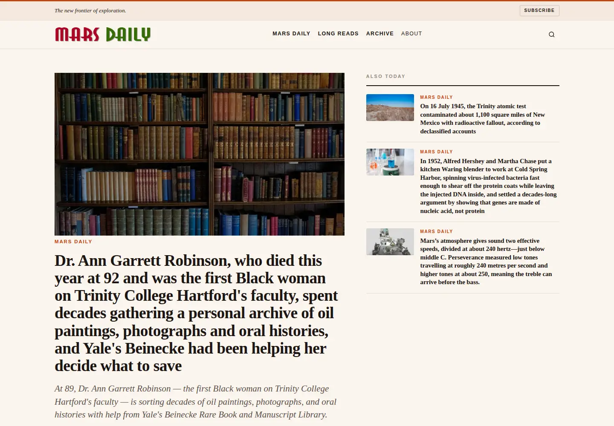614x426 pixels.
Task: Open the Archive nav item
Action: click(x=380, y=34)
